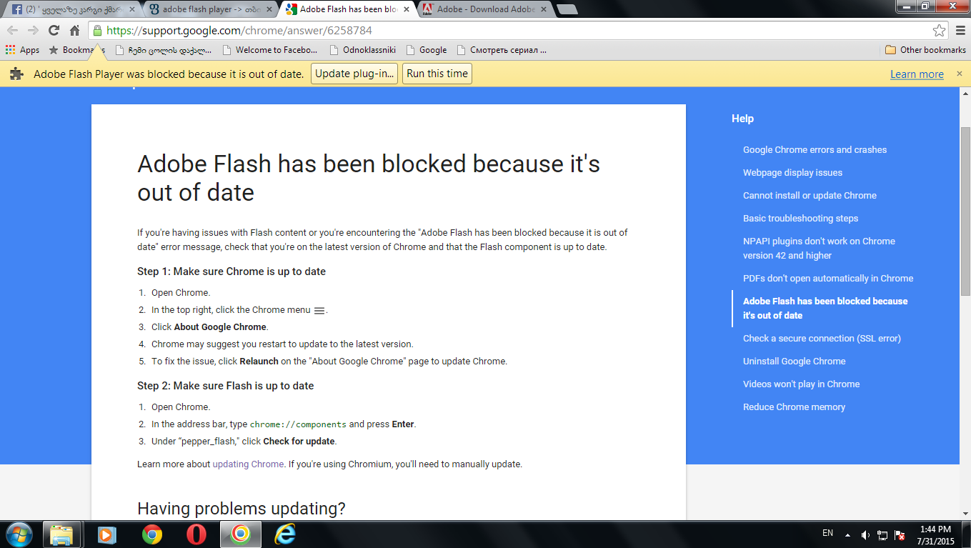Click the sidebar Help heading
Image resolution: width=971 pixels, height=548 pixels.
(742, 119)
